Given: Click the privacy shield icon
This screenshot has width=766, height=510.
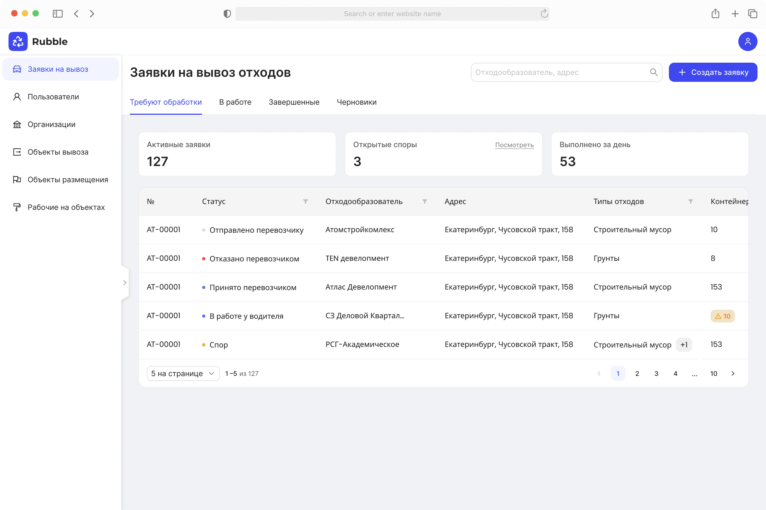Looking at the screenshot, I should point(227,14).
